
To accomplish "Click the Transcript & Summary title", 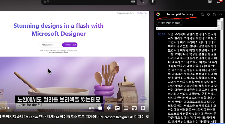I will [180, 14].
